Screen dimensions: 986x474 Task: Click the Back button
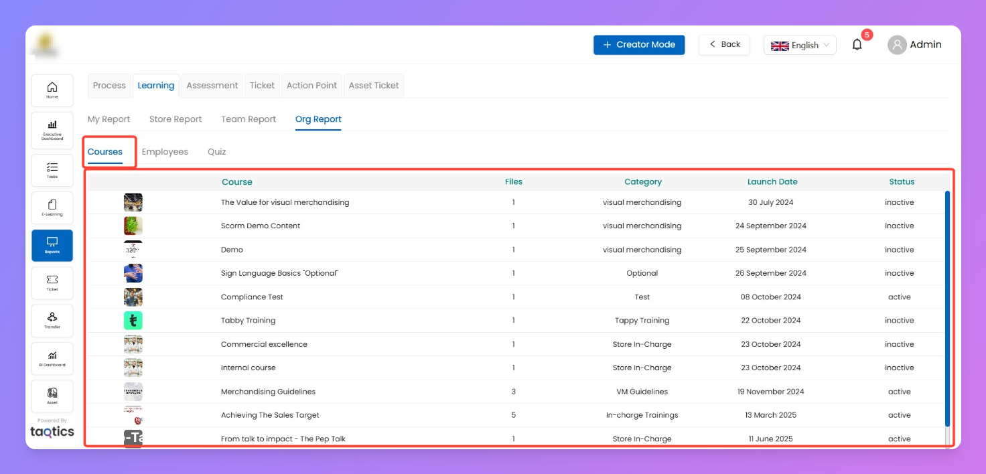[724, 45]
